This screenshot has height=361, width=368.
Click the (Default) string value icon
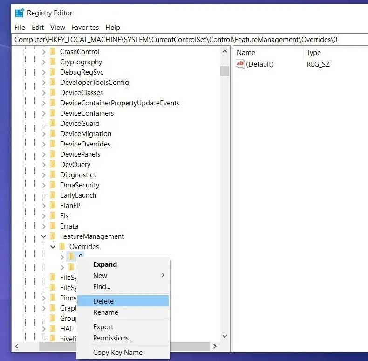pyautogui.click(x=240, y=64)
